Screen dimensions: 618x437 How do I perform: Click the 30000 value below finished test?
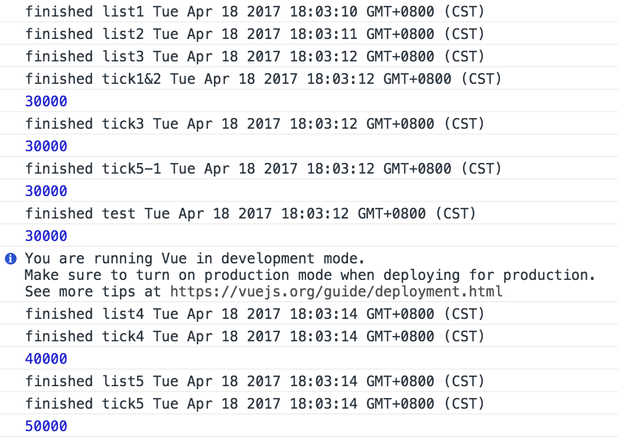[46, 236]
